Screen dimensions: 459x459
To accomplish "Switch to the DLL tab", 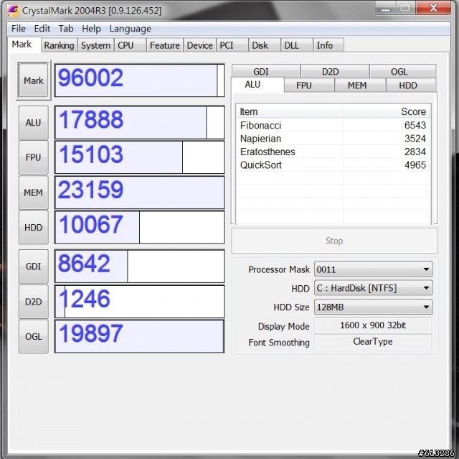I will pos(297,45).
